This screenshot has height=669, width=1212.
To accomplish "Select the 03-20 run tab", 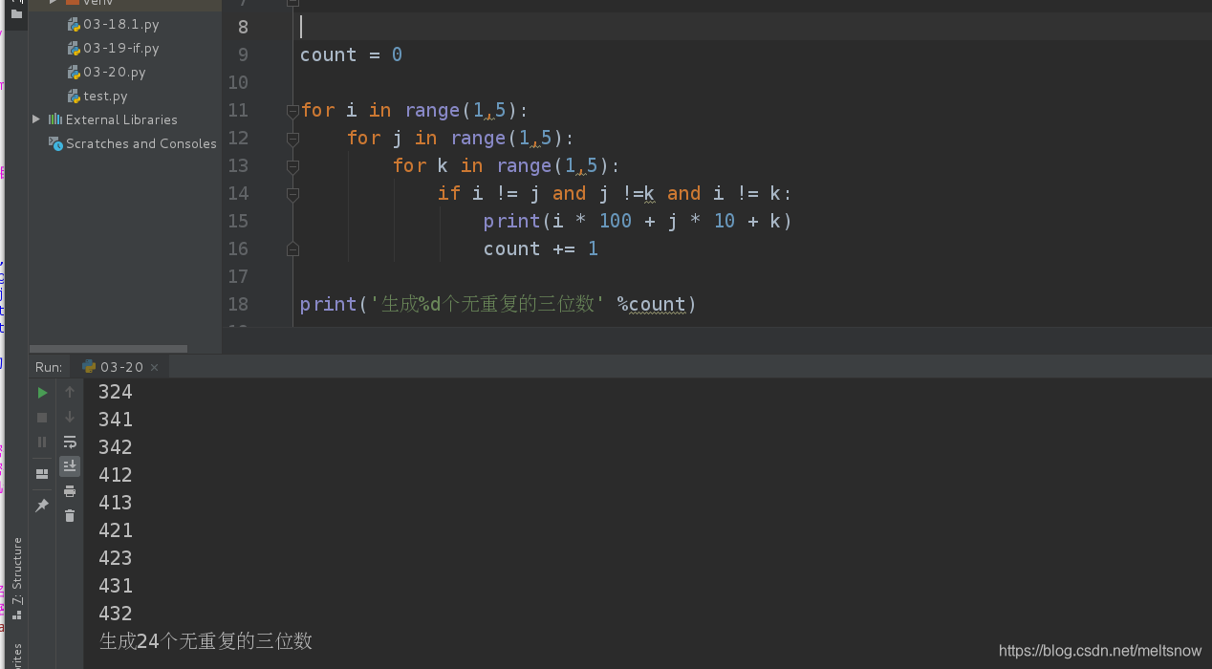I will (x=120, y=367).
